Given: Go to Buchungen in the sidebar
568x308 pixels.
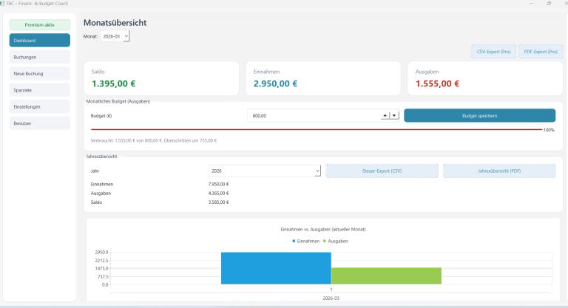Looking at the screenshot, I should [x=40, y=57].
